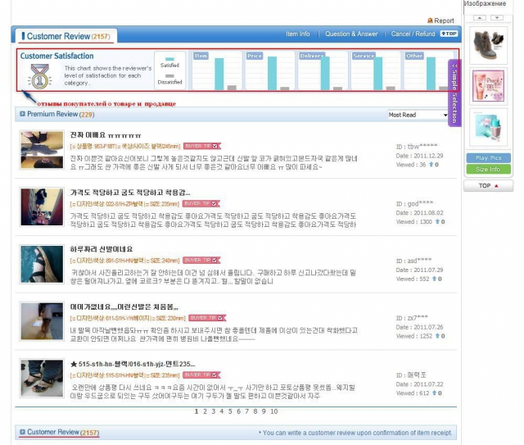This screenshot has height=445, width=524.
Task: Click the Dissatisfied legend entry
Action: coord(169,79)
